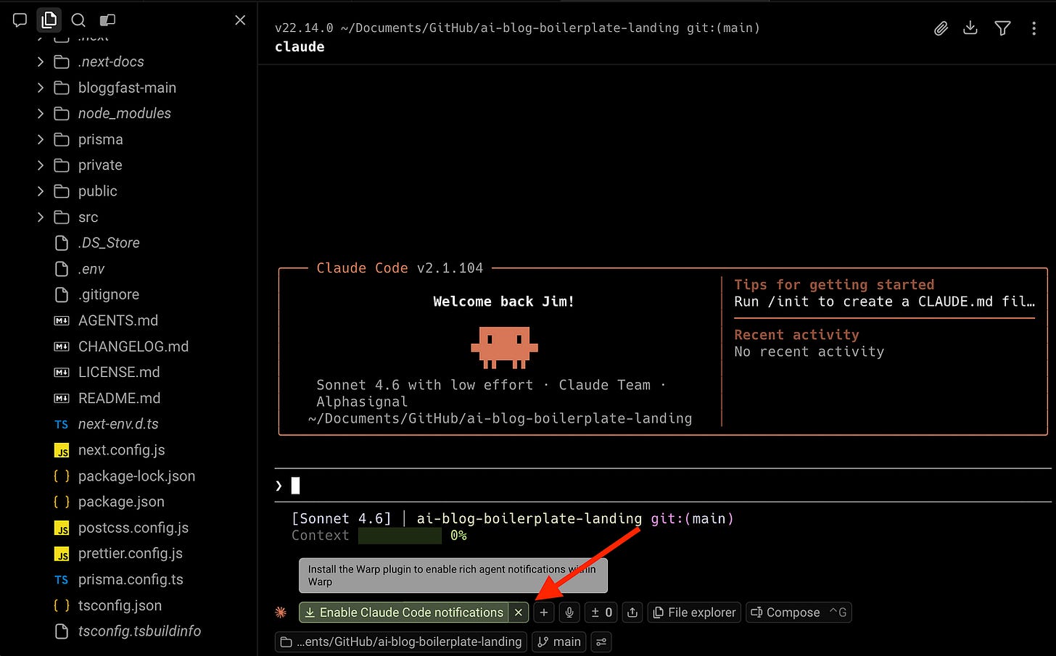The image size is (1056, 656).
Task: Open the three-dot overflow menu top right
Action: [1035, 28]
